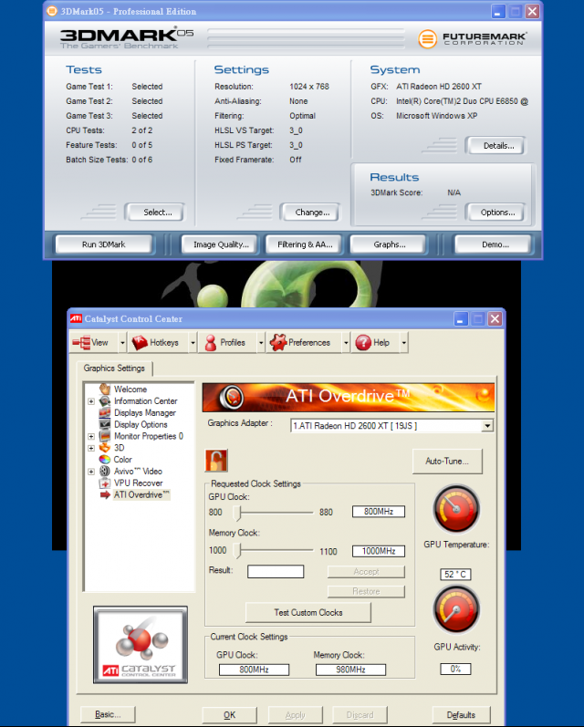This screenshot has width=584, height=727.
Task: Click the Help question mark icon
Action: tap(363, 343)
